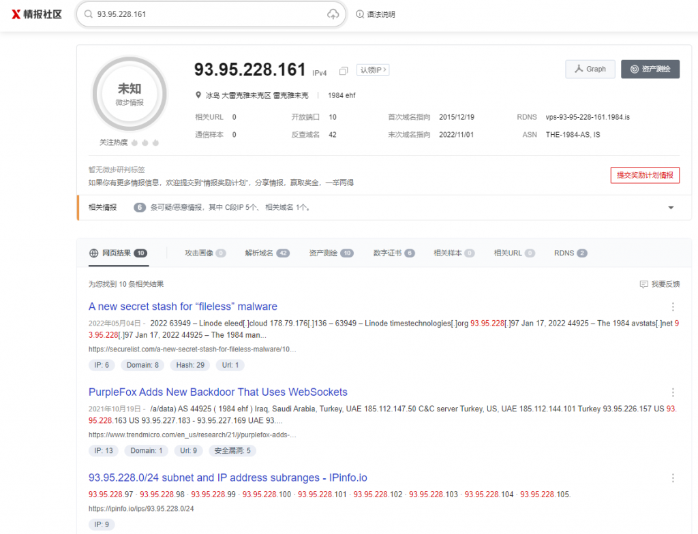Switch to the web results tab
698x534 pixels.
click(119, 253)
